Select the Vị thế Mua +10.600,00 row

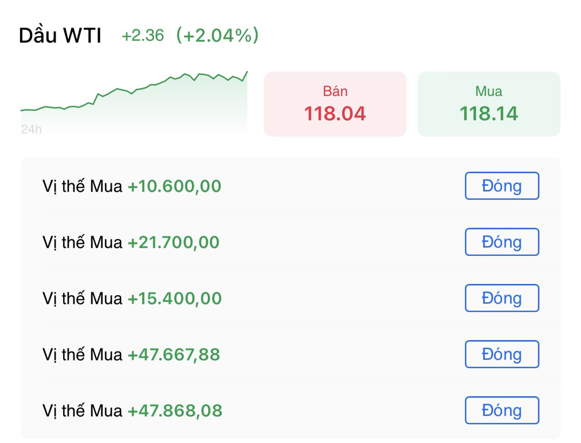pyautogui.click(x=290, y=186)
